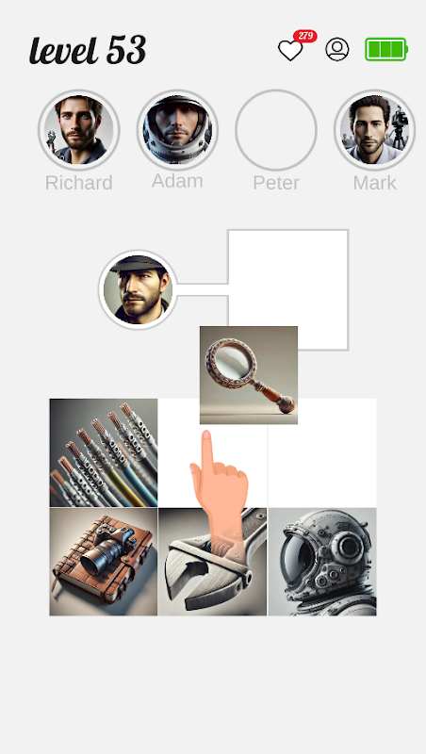
Task: Tap the Mark name label
Action: 374,183
